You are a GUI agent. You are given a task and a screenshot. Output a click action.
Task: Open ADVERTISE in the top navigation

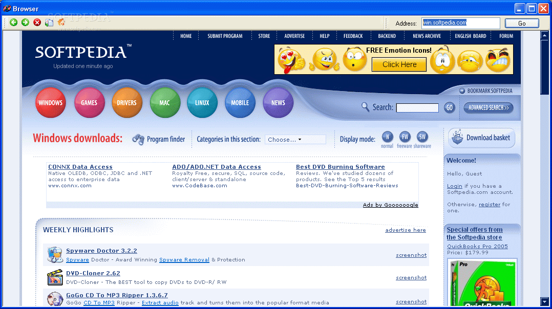pyautogui.click(x=294, y=36)
